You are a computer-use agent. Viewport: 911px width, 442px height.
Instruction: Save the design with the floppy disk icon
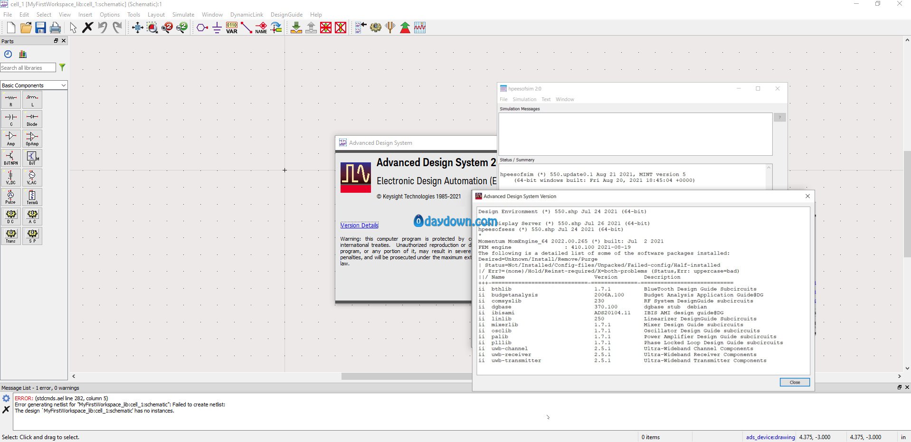pyautogui.click(x=40, y=28)
